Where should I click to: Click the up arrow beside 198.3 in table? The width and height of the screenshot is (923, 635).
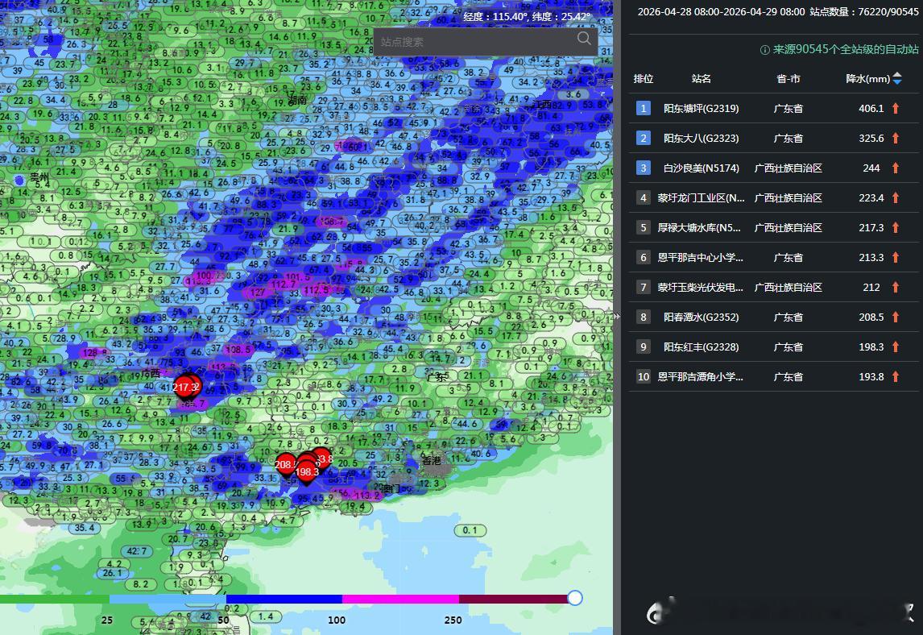click(x=896, y=347)
